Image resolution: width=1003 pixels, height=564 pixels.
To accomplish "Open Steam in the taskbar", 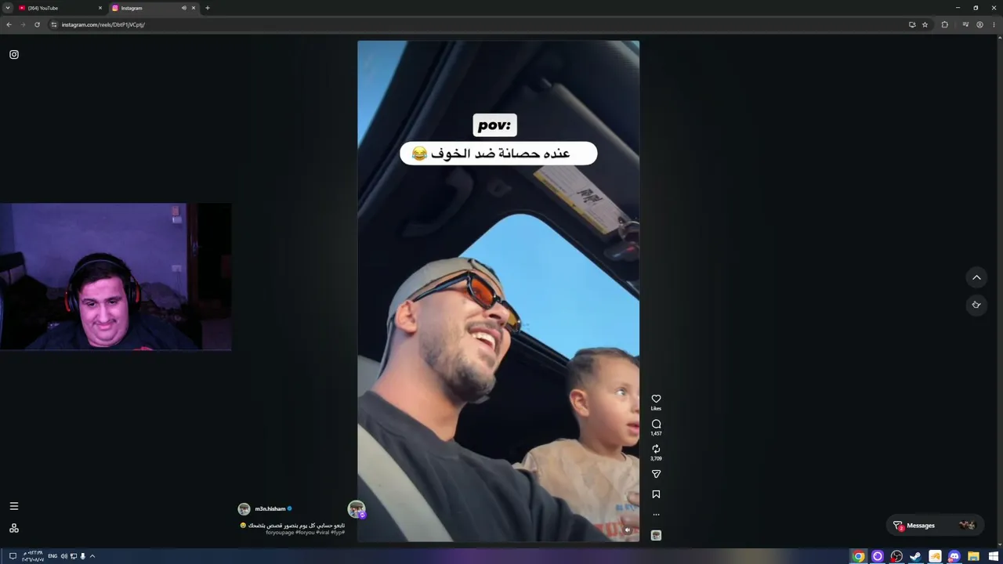I will 915,556.
